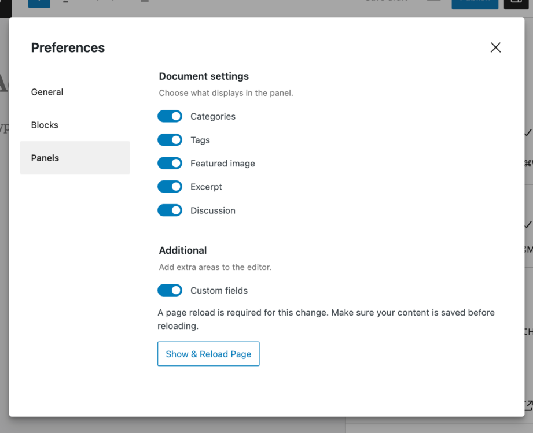Turn off the Discussion panel toggle
The image size is (533, 433).
click(170, 210)
